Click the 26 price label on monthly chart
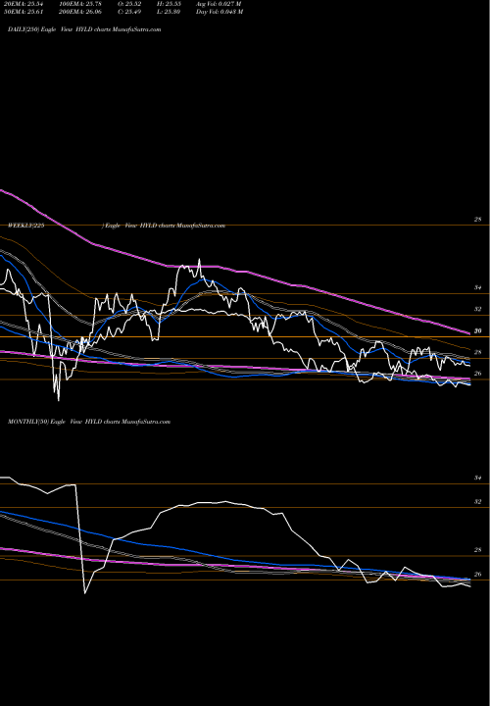This screenshot has width=490, height=706. point(478,574)
